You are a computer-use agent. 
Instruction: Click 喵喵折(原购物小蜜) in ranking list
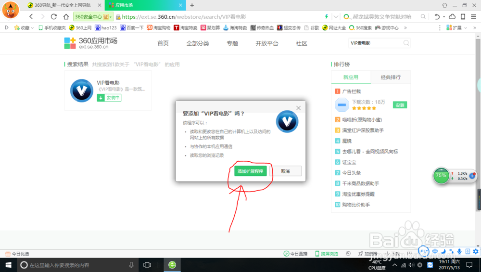click(x=362, y=120)
